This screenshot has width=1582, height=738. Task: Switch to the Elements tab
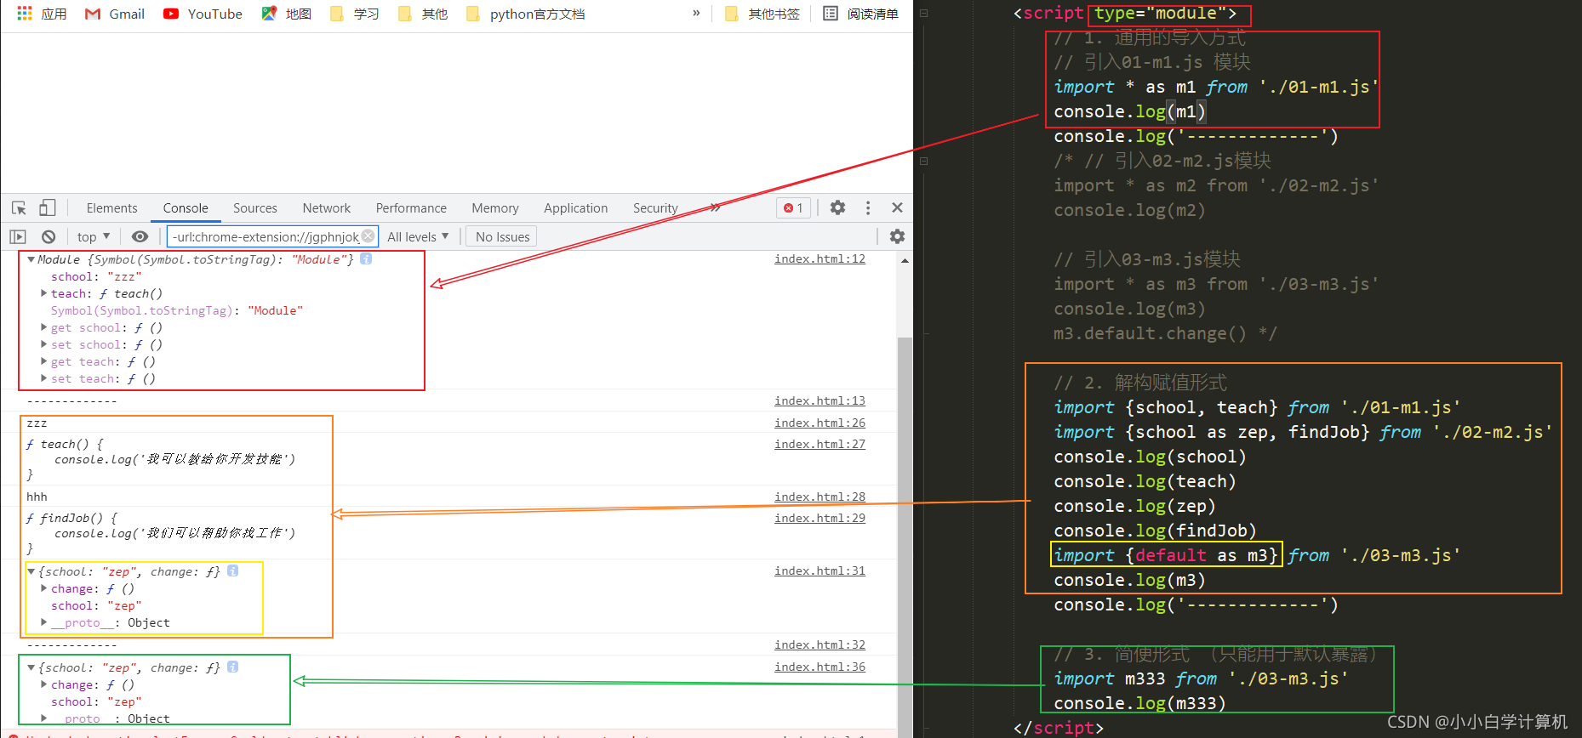click(x=111, y=208)
